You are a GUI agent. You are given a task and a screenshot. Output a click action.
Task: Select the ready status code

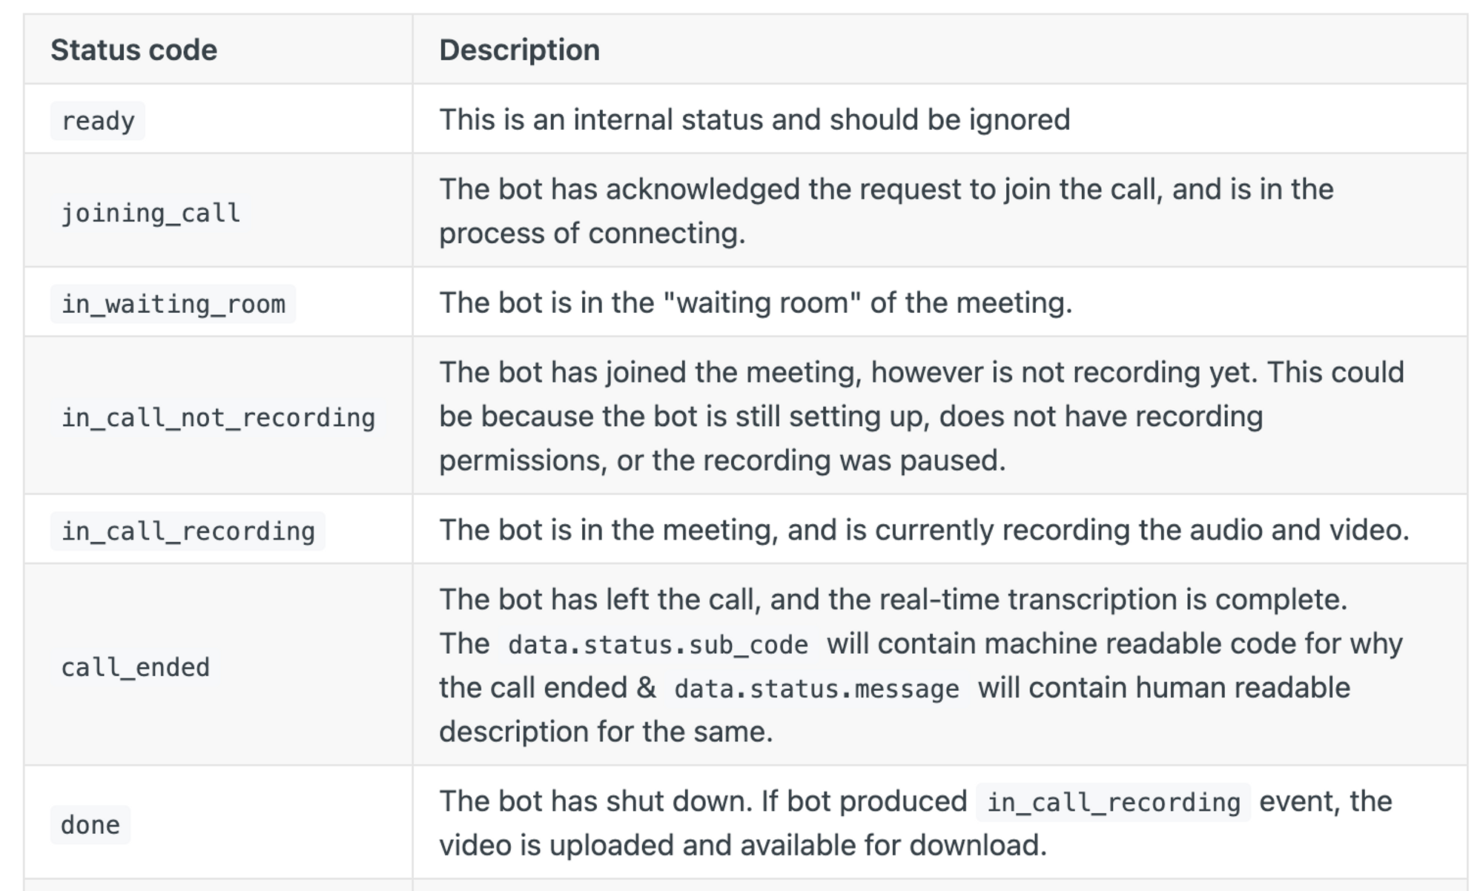coord(98,121)
